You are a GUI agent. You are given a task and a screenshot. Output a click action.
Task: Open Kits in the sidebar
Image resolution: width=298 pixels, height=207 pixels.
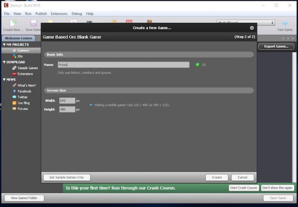[20, 56]
